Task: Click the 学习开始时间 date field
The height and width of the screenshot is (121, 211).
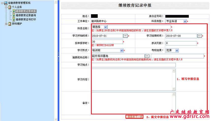Action: tap(107, 36)
